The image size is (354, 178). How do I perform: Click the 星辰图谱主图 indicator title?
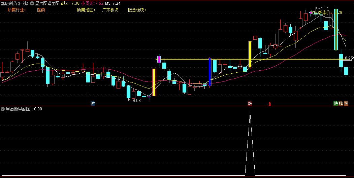coord(47,3)
